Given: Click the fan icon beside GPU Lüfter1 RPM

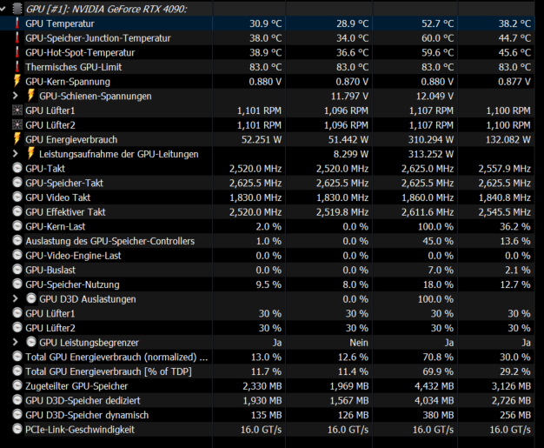Looking at the screenshot, I should tap(17, 110).
